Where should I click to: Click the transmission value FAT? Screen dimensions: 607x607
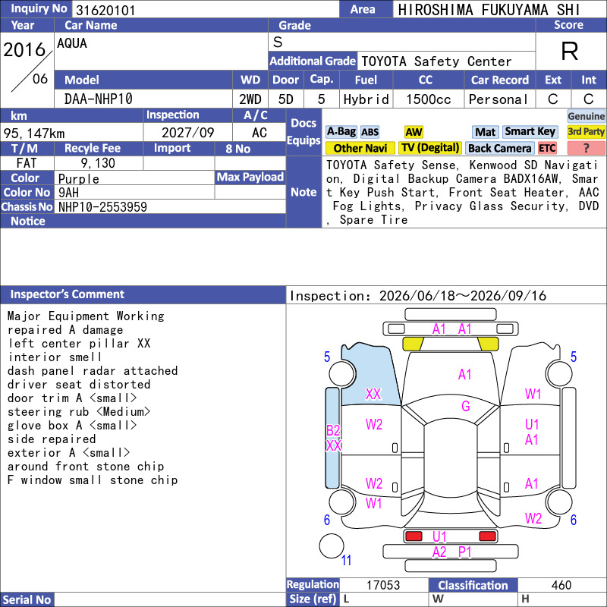coord(27,163)
